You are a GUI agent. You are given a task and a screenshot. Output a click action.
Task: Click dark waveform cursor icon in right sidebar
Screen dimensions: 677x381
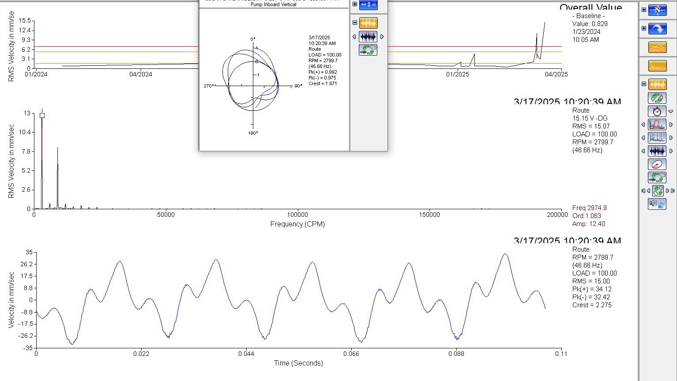point(657,151)
